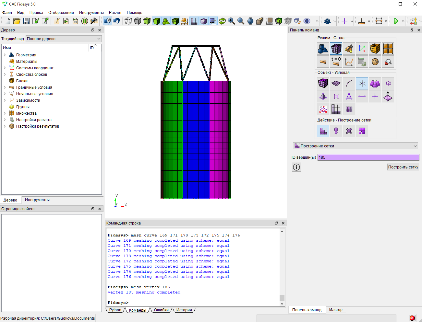This screenshot has height=322, width=422.
Task: Select the curve mesh object icon
Action: [x=349, y=83]
